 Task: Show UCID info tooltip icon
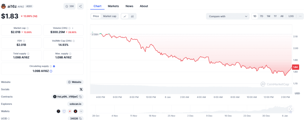[x=9, y=119]
